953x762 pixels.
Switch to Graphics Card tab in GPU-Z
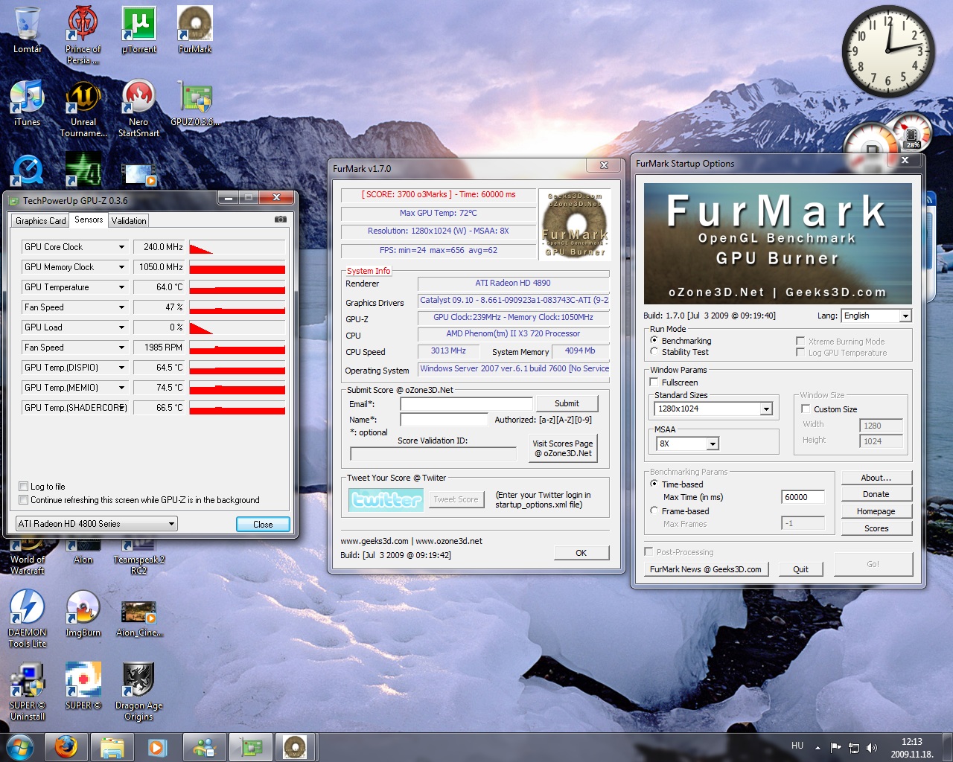(x=41, y=221)
